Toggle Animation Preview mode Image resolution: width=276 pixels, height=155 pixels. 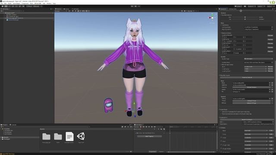tap(136, 127)
